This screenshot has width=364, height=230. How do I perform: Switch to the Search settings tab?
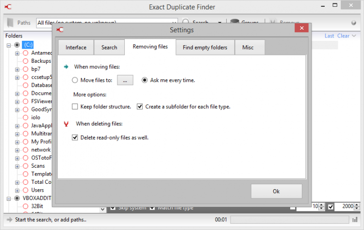109,48
